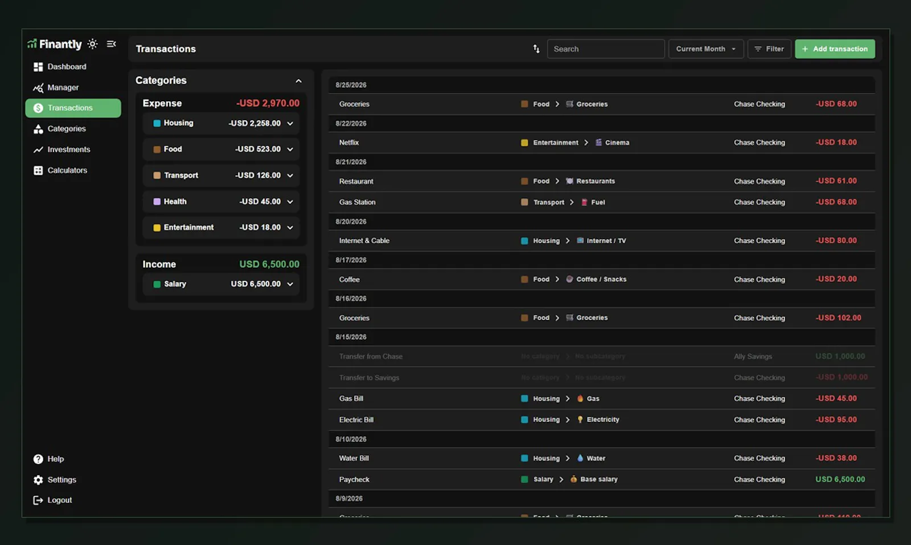Click the Filter button

pyautogui.click(x=769, y=49)
